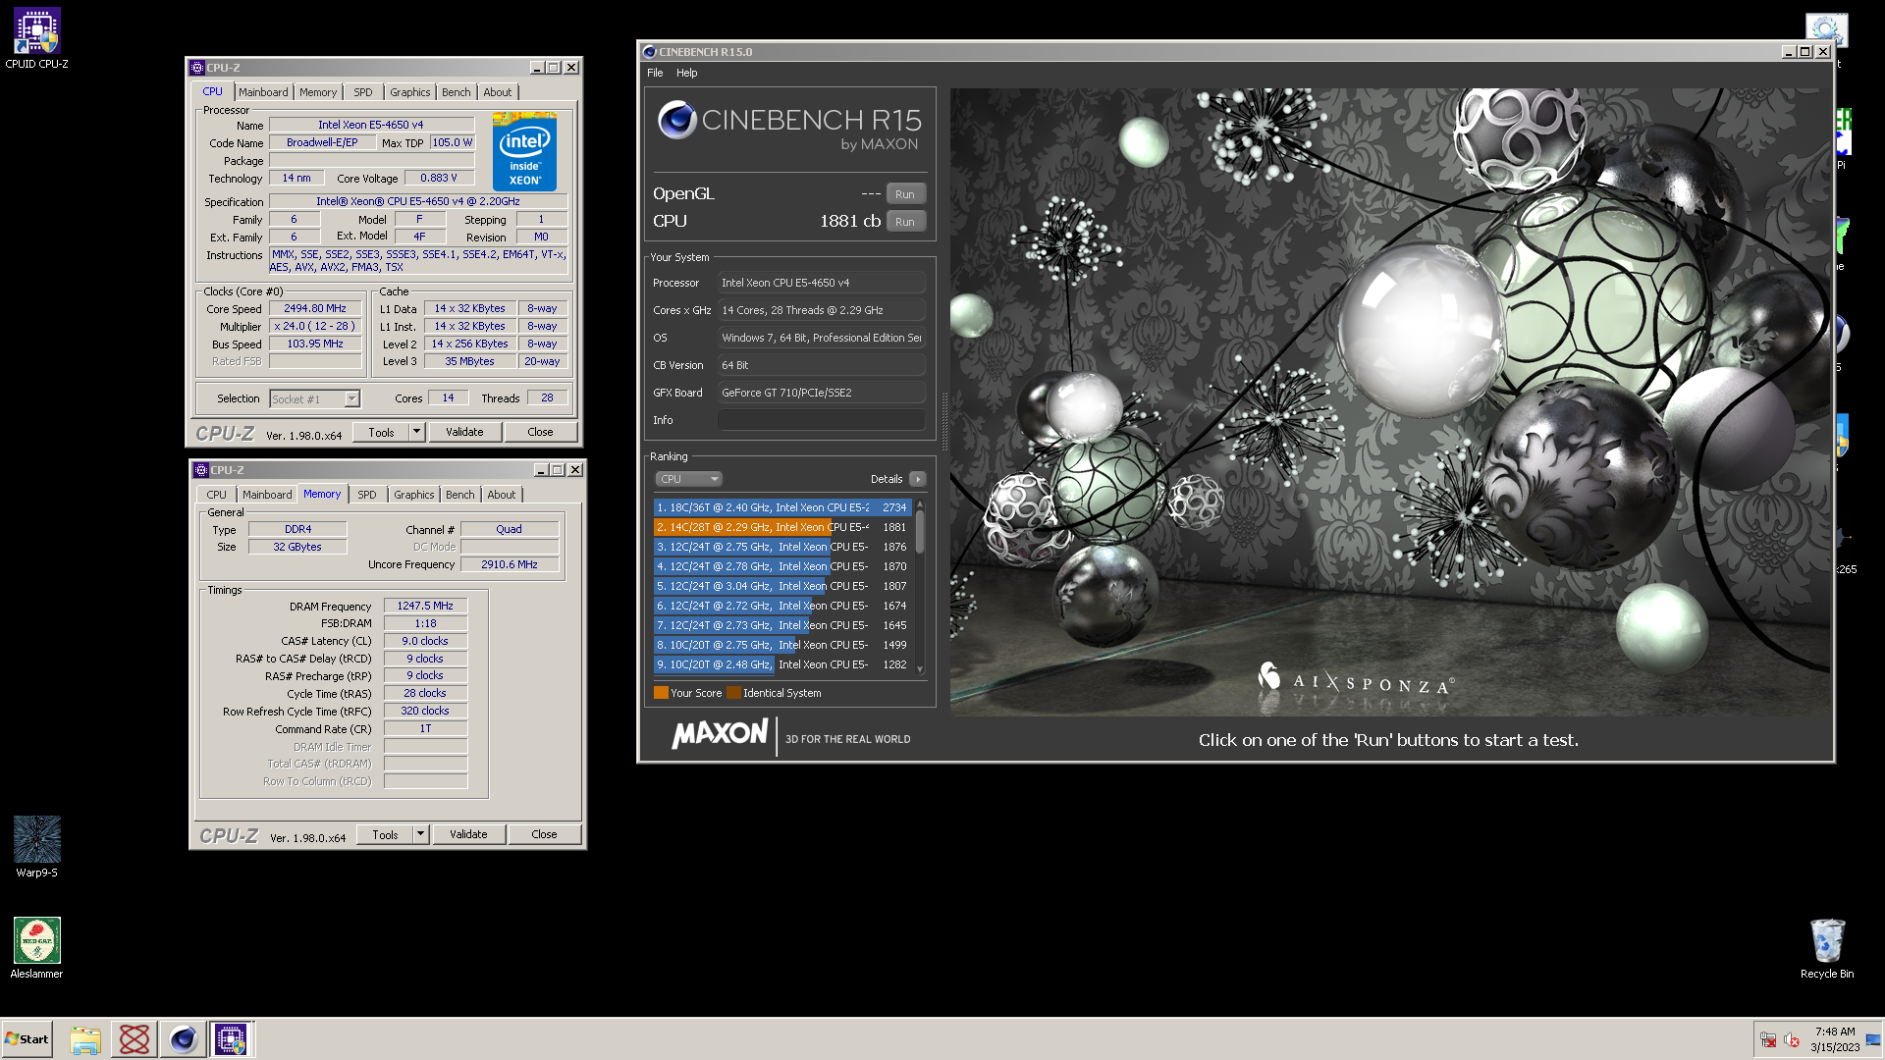This screenshot has width=1885, height=1060.
Task: Click the volume muted tray icon
Action: [1792, 1040]
